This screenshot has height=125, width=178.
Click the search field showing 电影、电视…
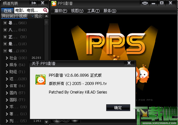(29, 11)
